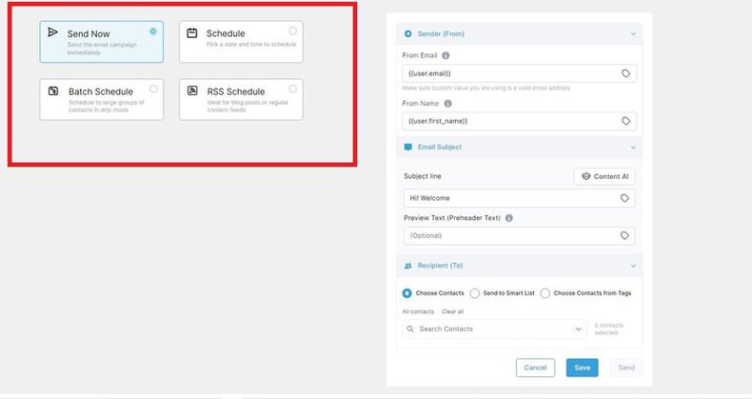The width and height of the screenshot is (752, 399).
Task: Click the Email Subject section icon
Action: 408,148
